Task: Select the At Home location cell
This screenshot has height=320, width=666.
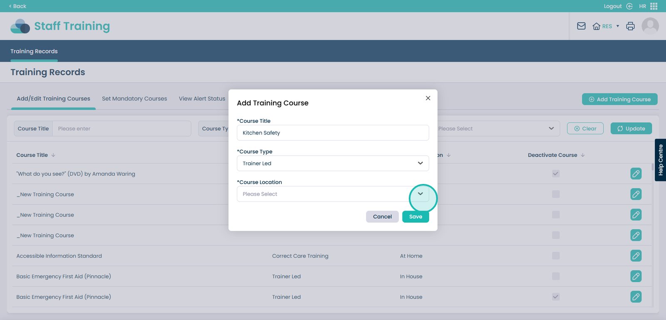Action: [411, 256]
